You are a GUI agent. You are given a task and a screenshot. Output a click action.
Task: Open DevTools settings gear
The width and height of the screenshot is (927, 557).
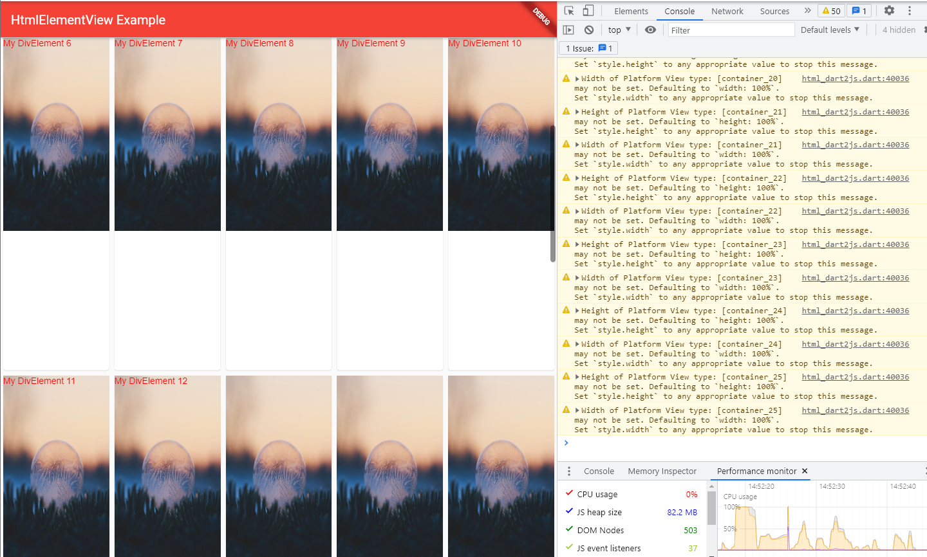[889, 11]
